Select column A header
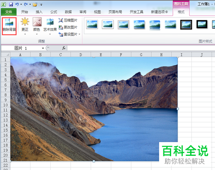This screenshot has height=170, width=215. click(20, 55)
